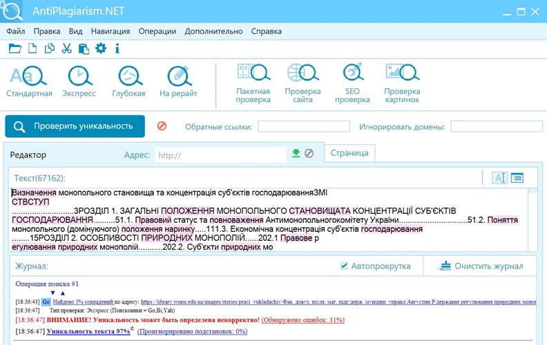Show program info icon
The height and width of the screenshot is (345, 547).
117,48
